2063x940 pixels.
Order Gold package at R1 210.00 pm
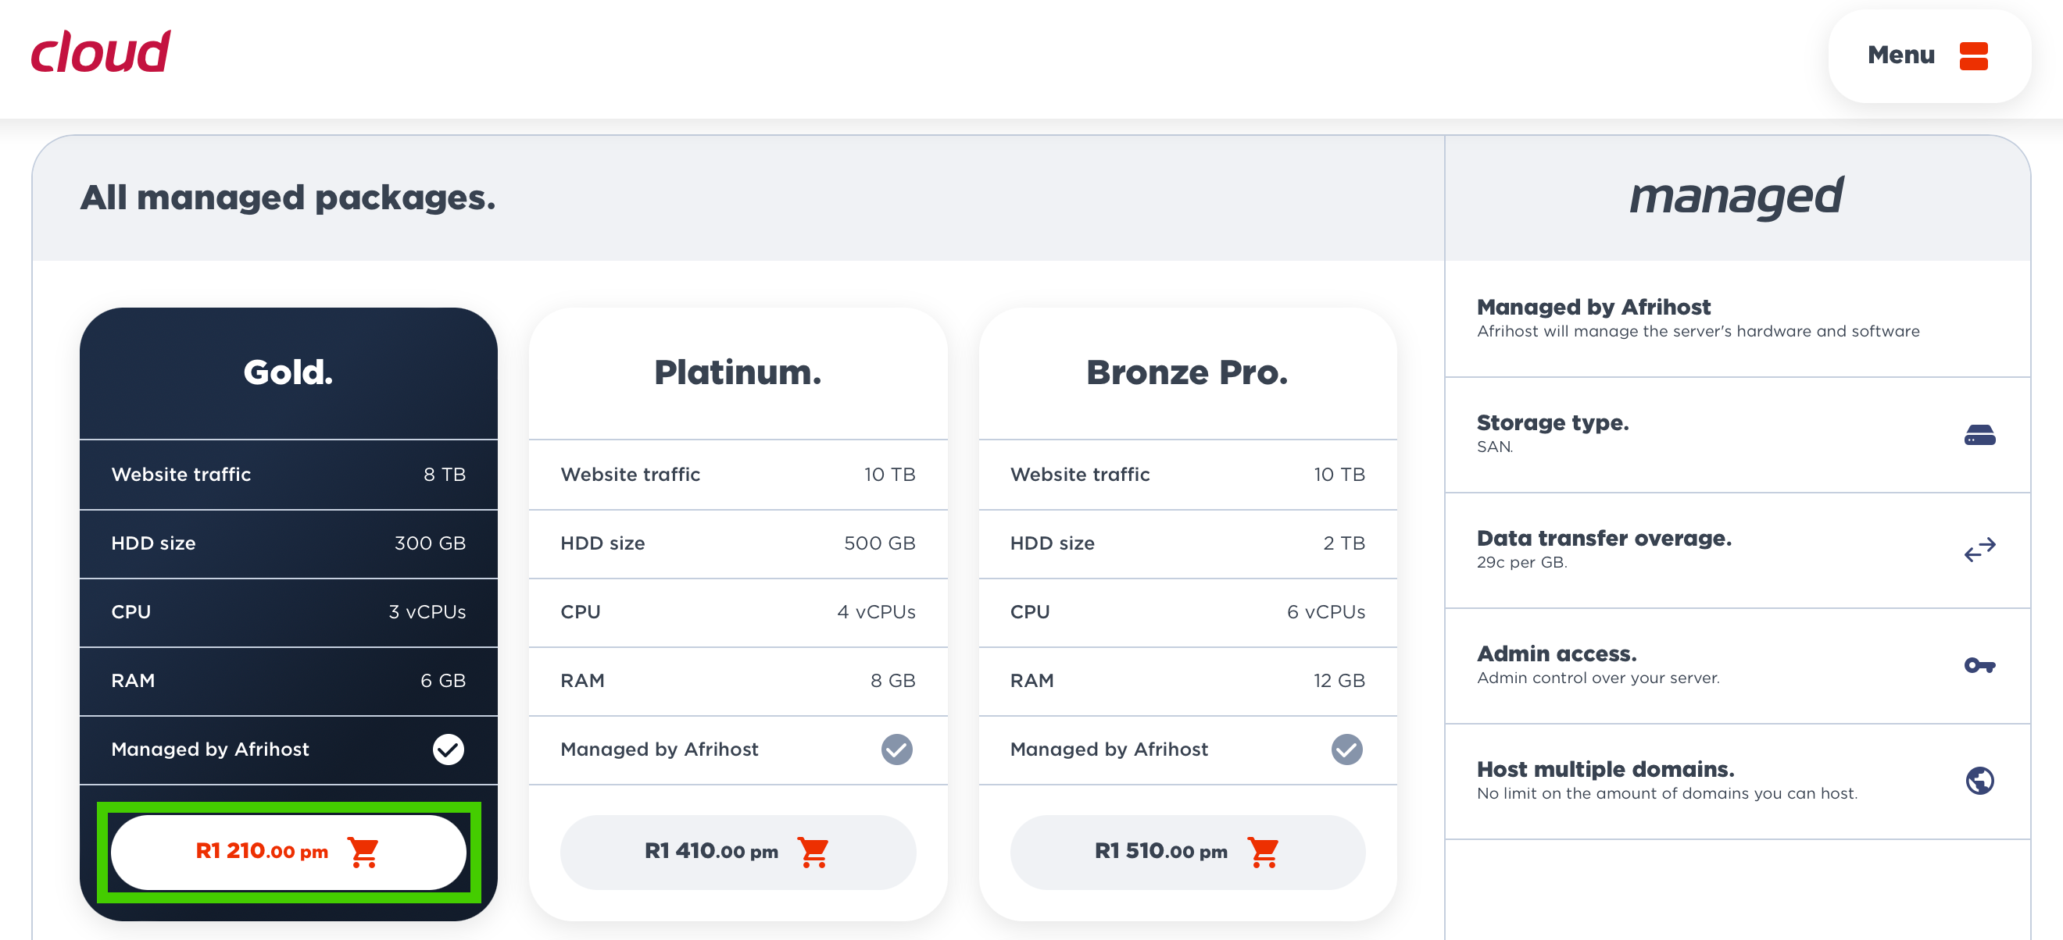[263, 851]
